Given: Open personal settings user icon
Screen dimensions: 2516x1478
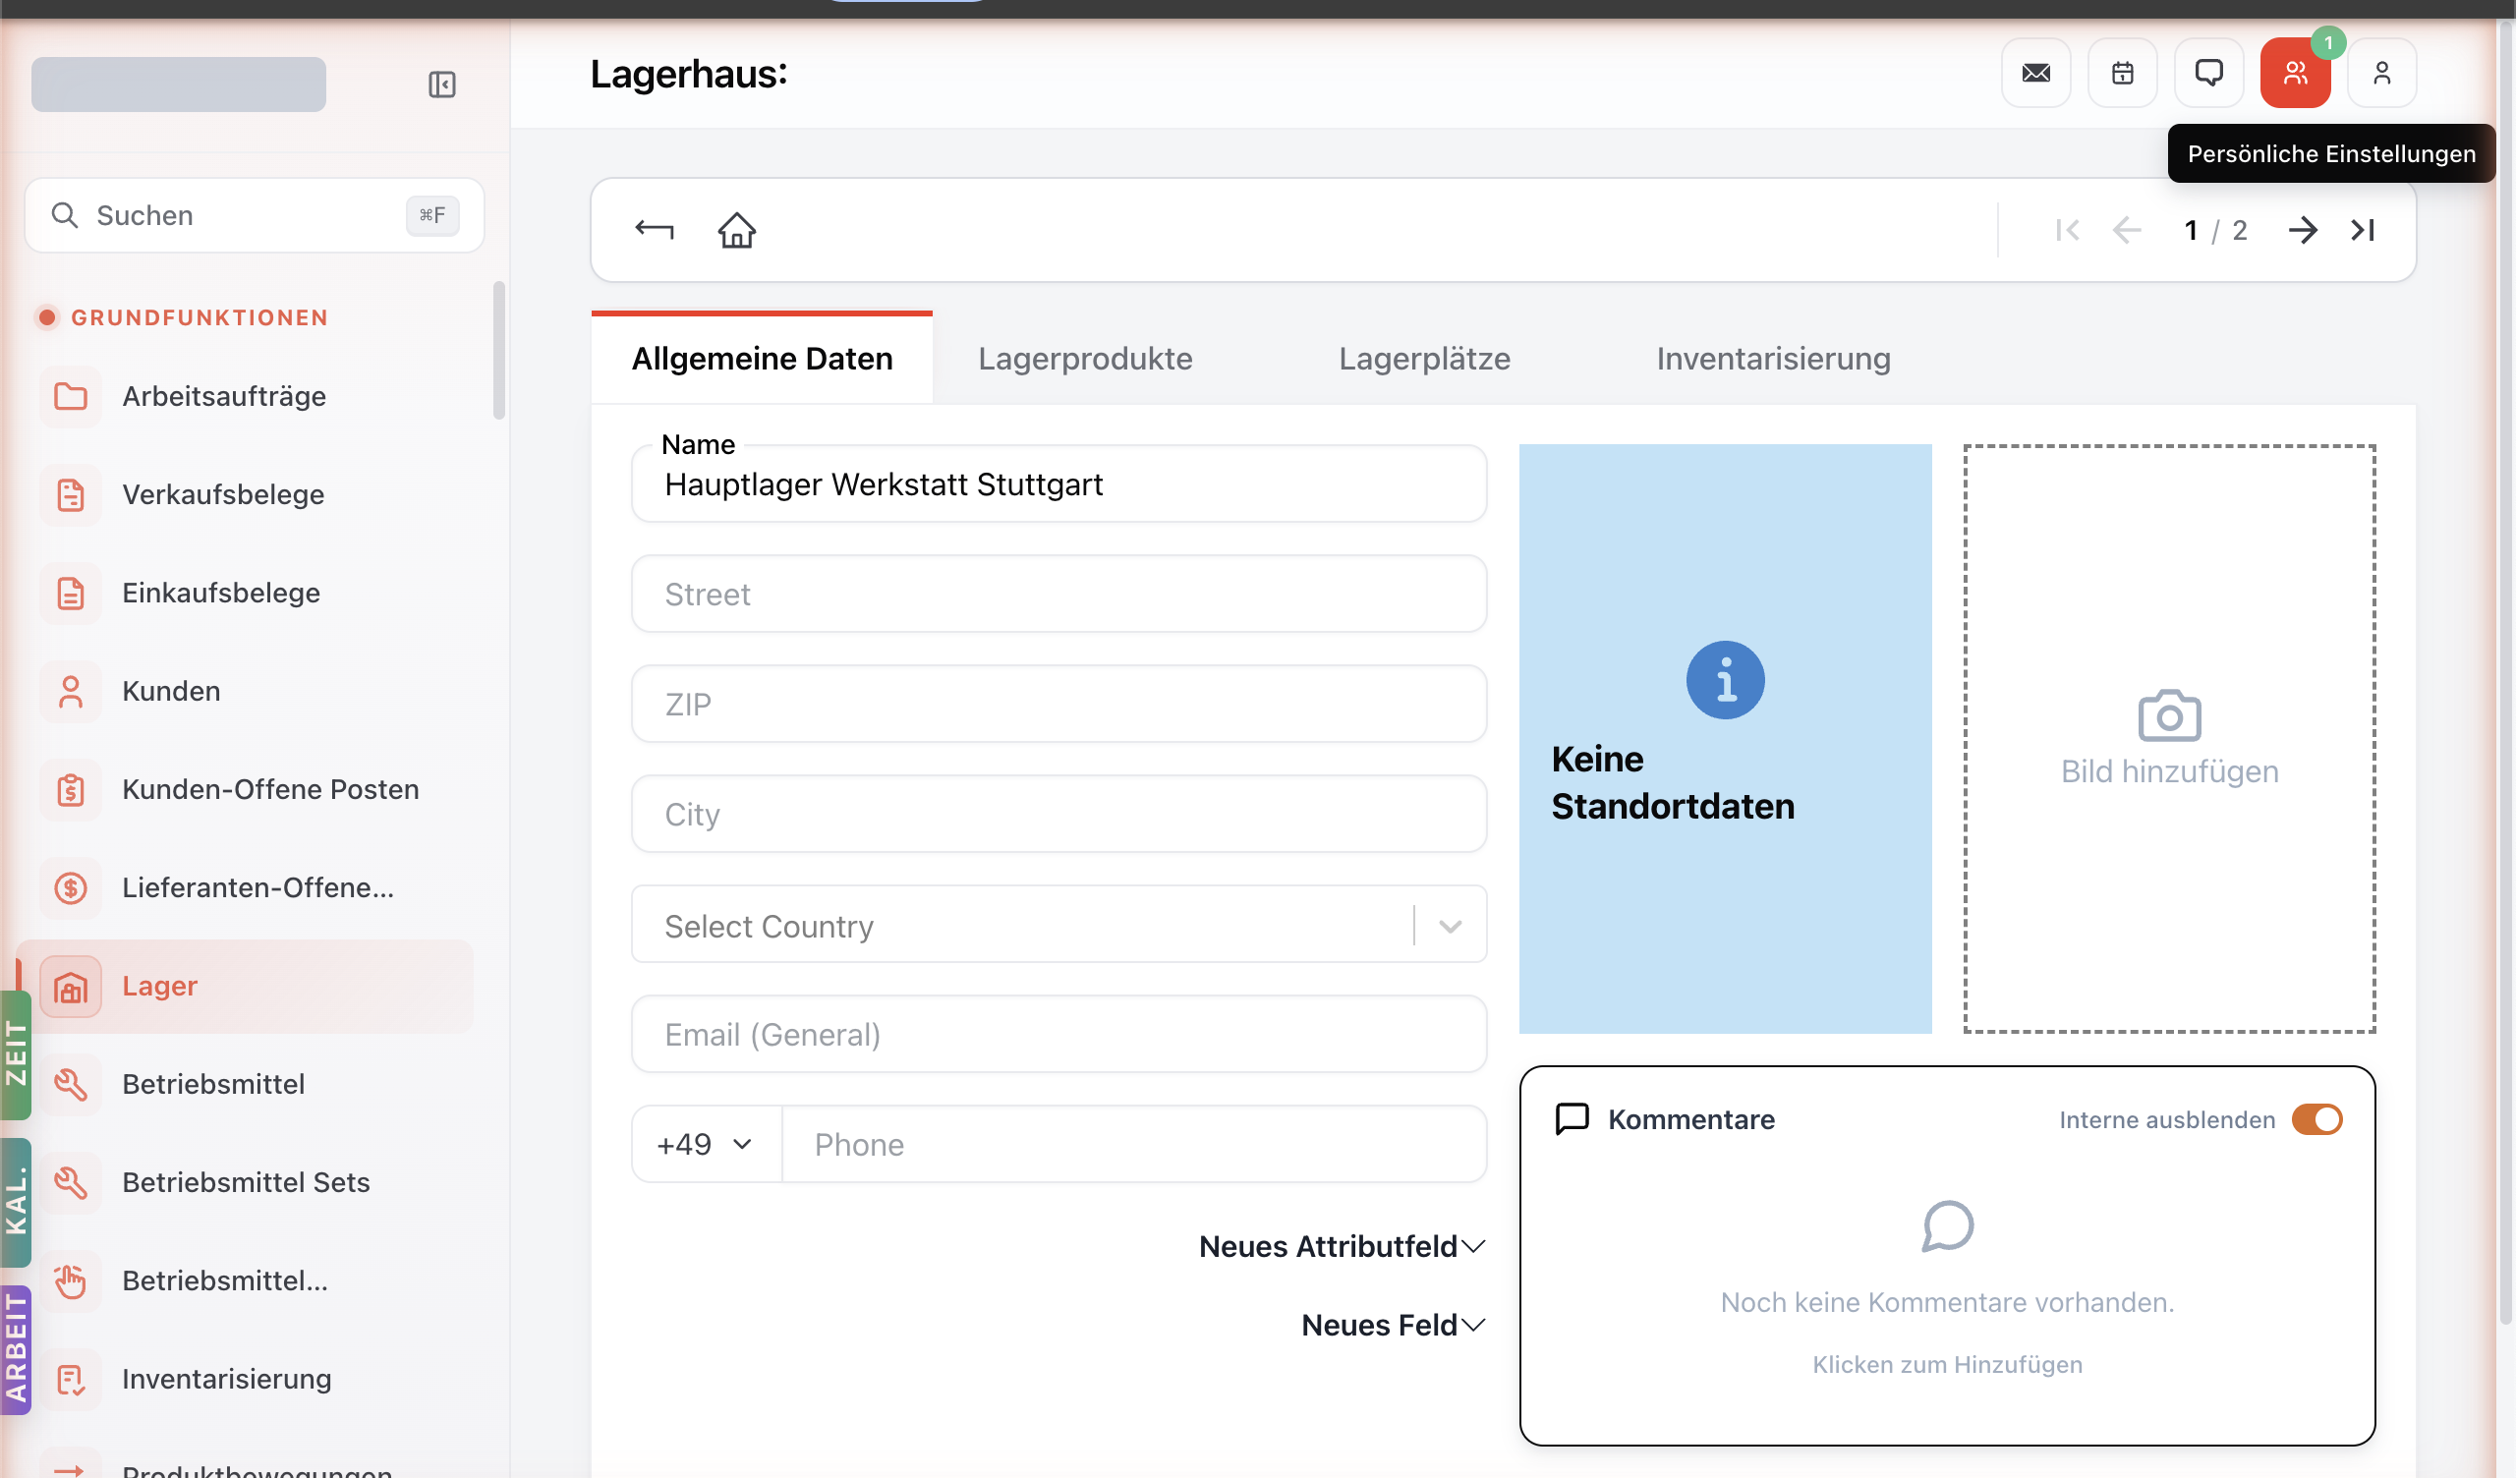Looking at the screenshot, I should coord(2381,73).
